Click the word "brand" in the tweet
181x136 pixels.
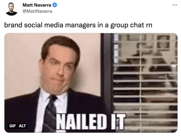(x=13, y=25)
